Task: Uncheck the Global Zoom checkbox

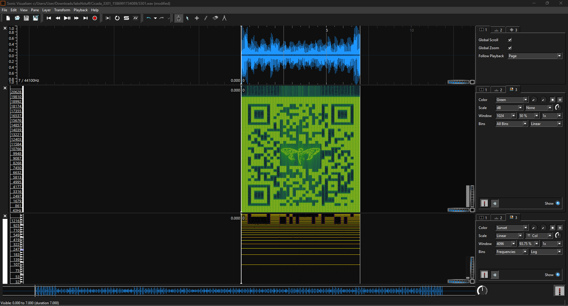Action: (510, 48)
